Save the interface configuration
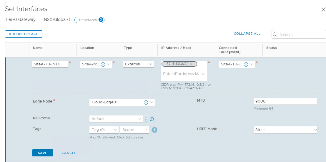The width and height of the screenshot is (326, 162). click(42, 153)
